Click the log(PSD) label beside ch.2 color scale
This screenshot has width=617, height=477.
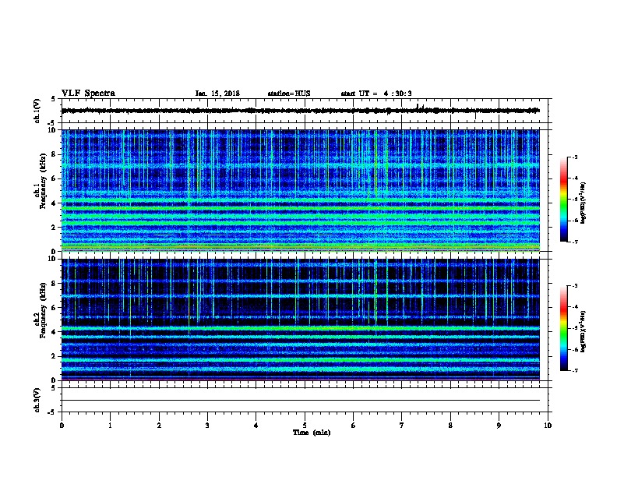(x=583, y=331)
